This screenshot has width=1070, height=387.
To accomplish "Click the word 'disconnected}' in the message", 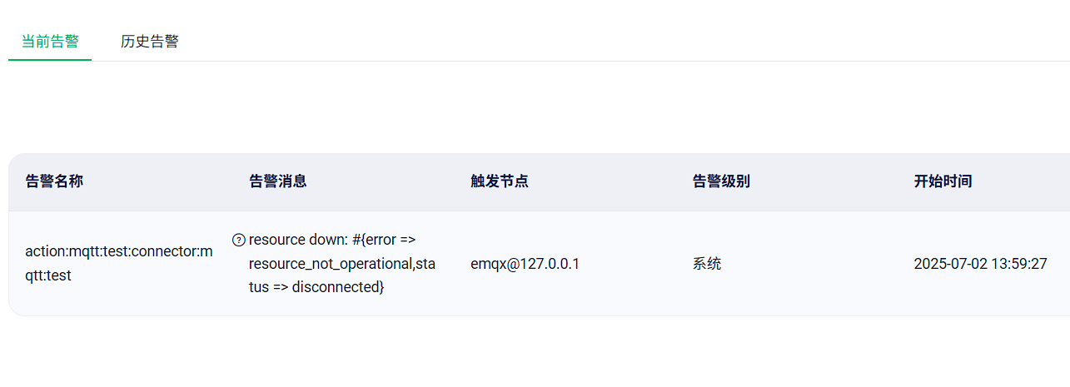I will [x=338, y=287].
